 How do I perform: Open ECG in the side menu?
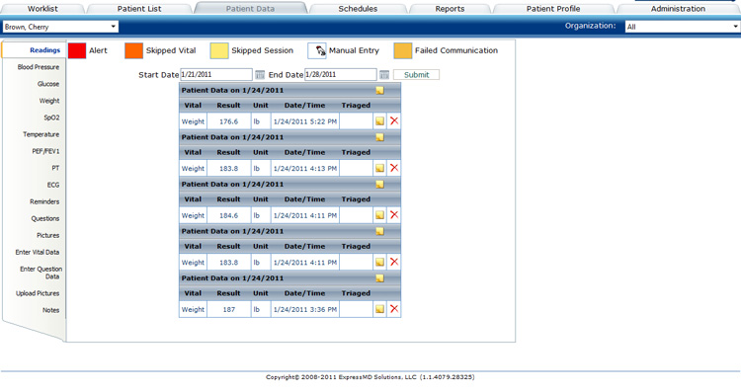click(53, 185)
